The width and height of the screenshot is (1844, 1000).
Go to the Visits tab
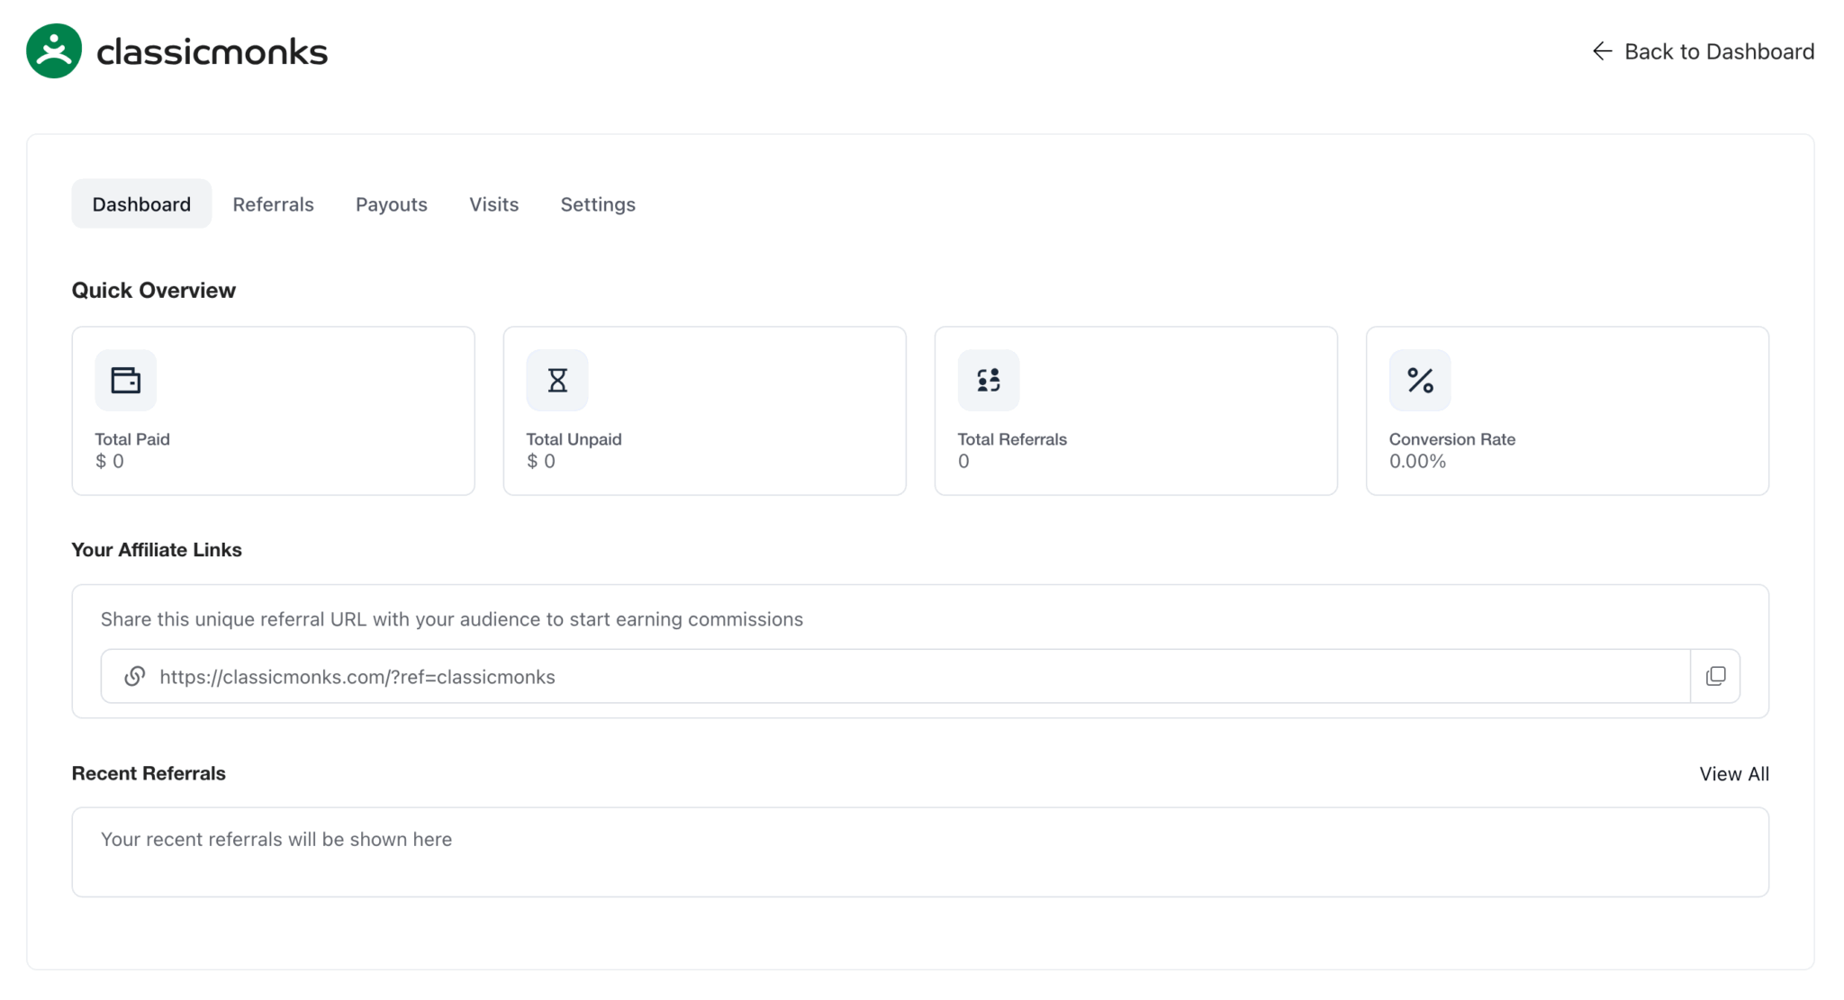[493, 204]
